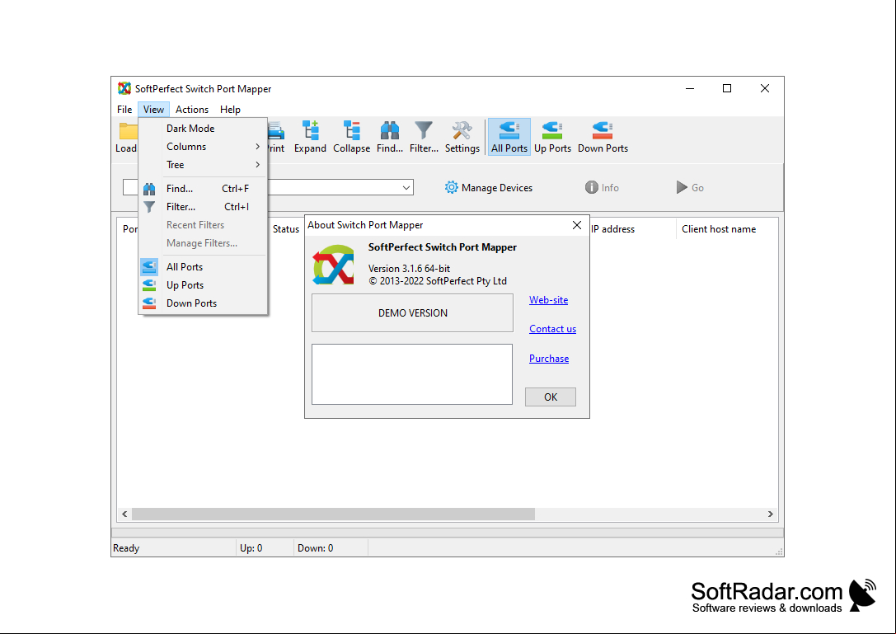The height and width of the screenshot is (634, 896).
Task: Follow the Contact us link
Action: (552, 329)
